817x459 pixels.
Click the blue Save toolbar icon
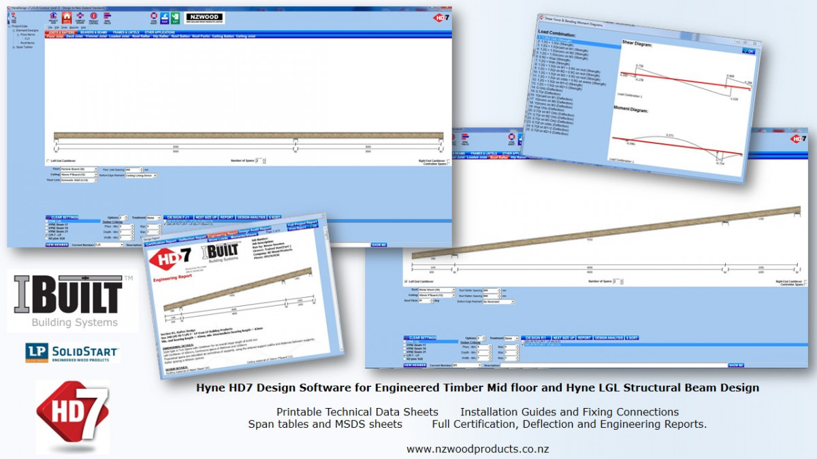coord(164,17)
